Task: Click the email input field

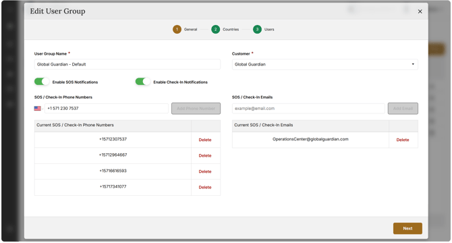Action: click(308, 109)
